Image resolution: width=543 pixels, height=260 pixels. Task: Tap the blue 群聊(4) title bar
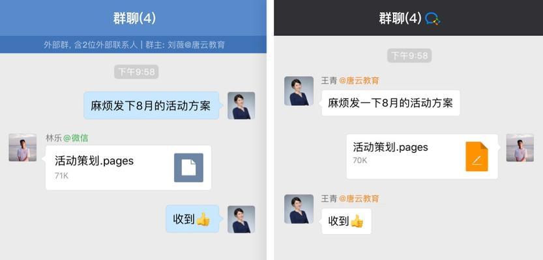click(134, 18)
